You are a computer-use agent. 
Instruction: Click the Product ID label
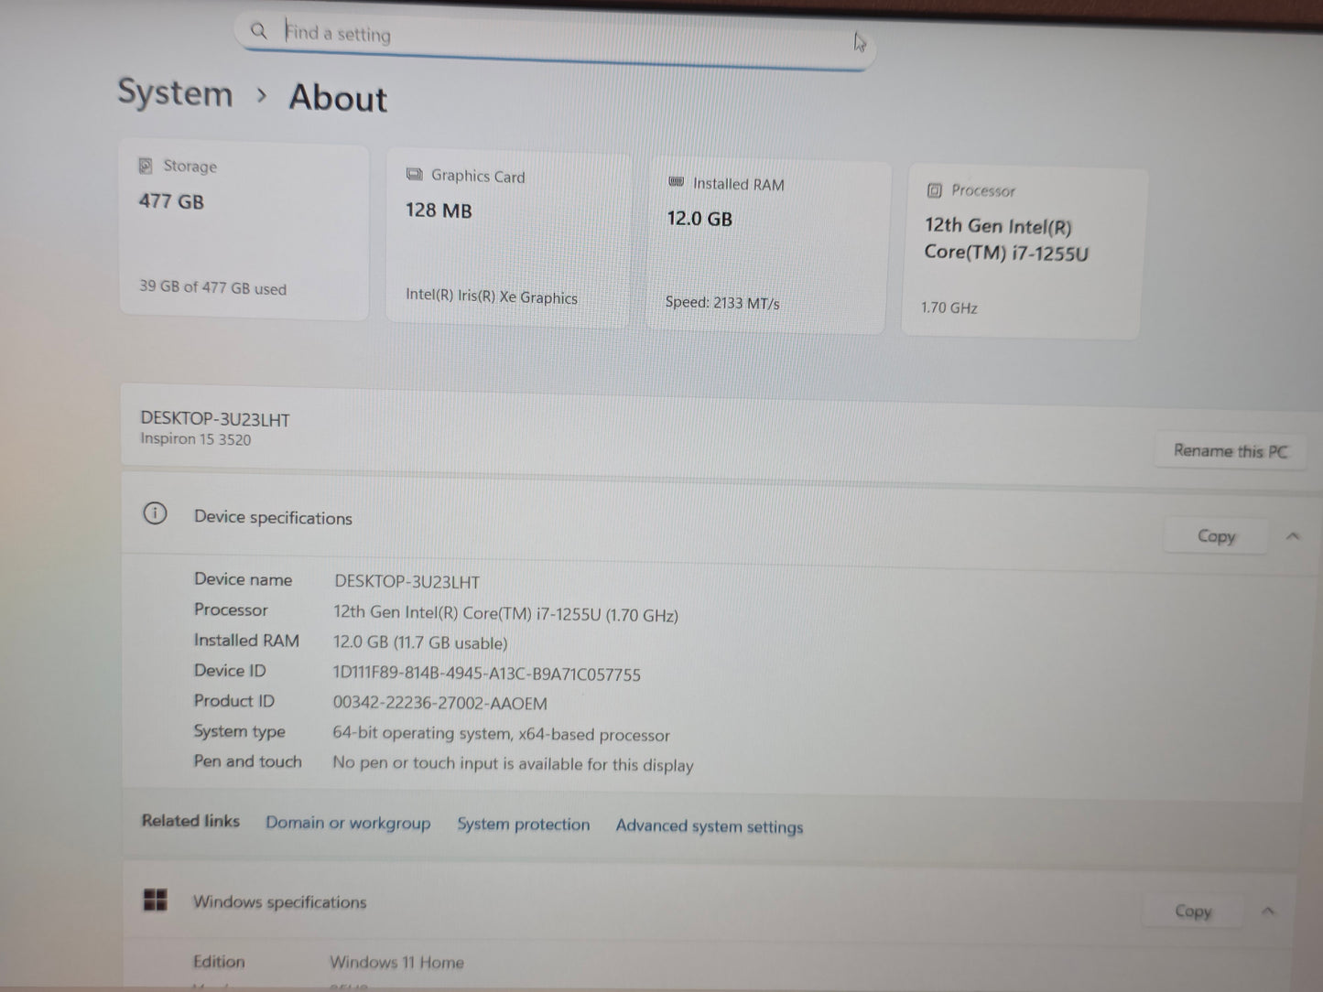pyautogui.click(x=233, y=701)
